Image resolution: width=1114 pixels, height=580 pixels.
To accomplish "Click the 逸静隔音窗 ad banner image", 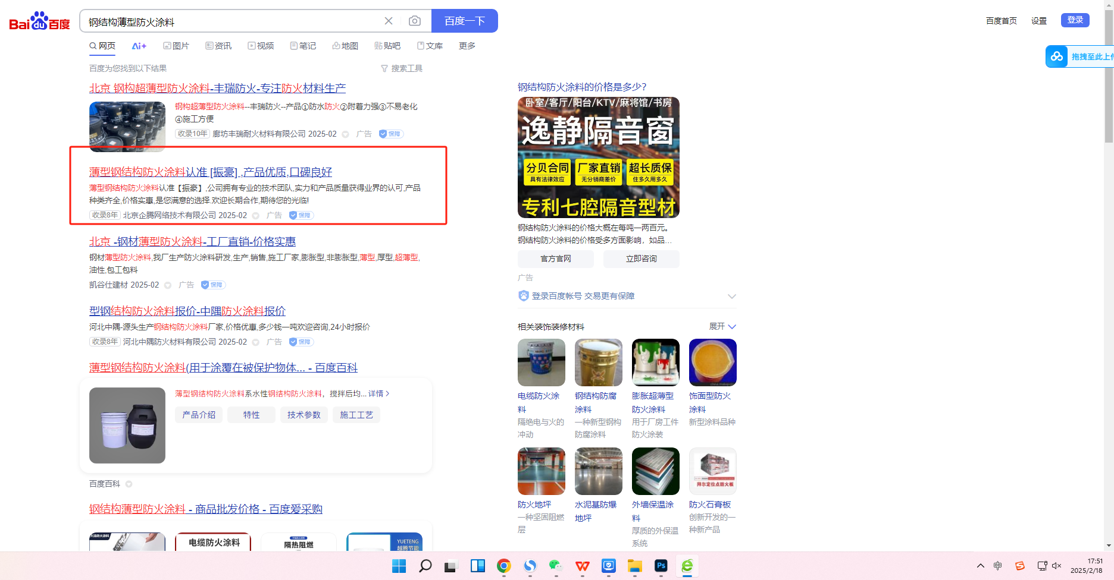I will click(599, 157).
